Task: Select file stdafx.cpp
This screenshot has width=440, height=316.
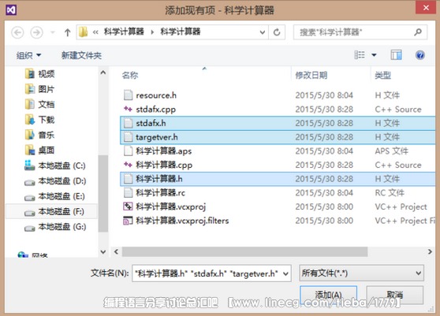Action: point(278,110)
